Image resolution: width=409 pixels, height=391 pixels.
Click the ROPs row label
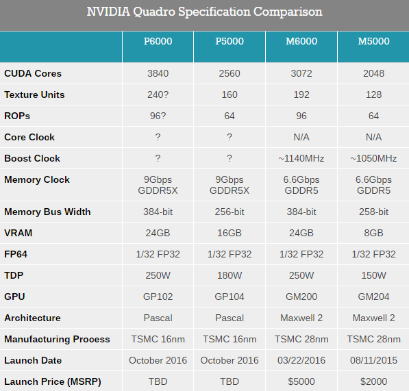pyautogui.click(x=17, y=116)
